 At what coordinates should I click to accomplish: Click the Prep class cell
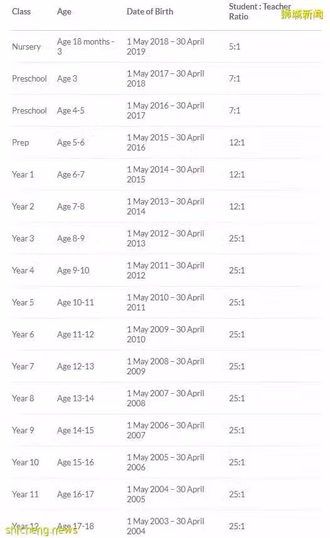tap(20, 143)
